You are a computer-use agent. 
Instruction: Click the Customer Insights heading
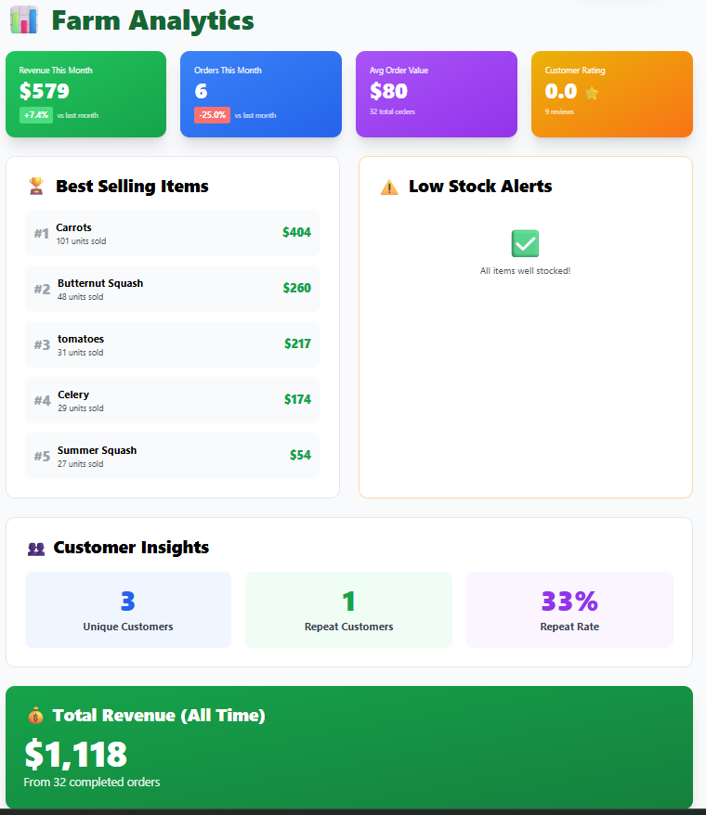(x=131, y=548)
